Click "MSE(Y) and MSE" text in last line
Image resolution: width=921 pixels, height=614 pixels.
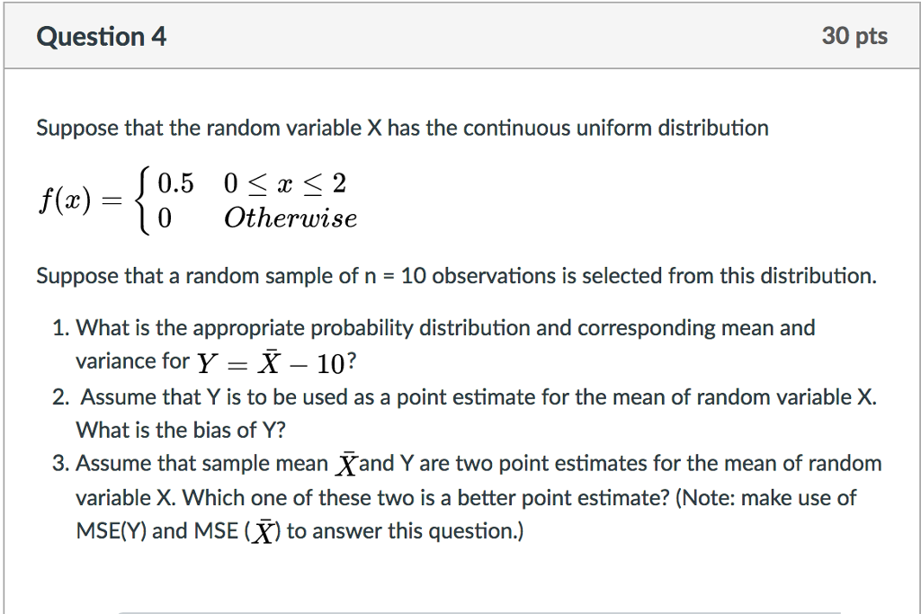point(156,530)
